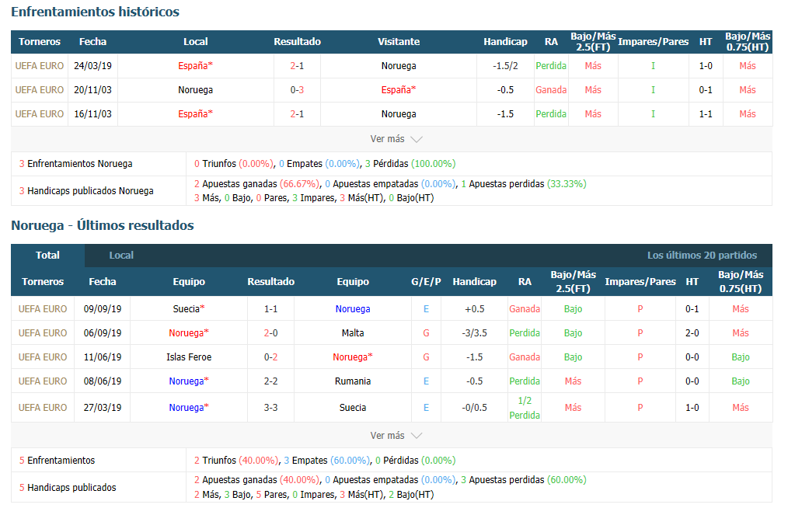Click 'Enfrentamientos históricos' heading

[x=95, y=12]
